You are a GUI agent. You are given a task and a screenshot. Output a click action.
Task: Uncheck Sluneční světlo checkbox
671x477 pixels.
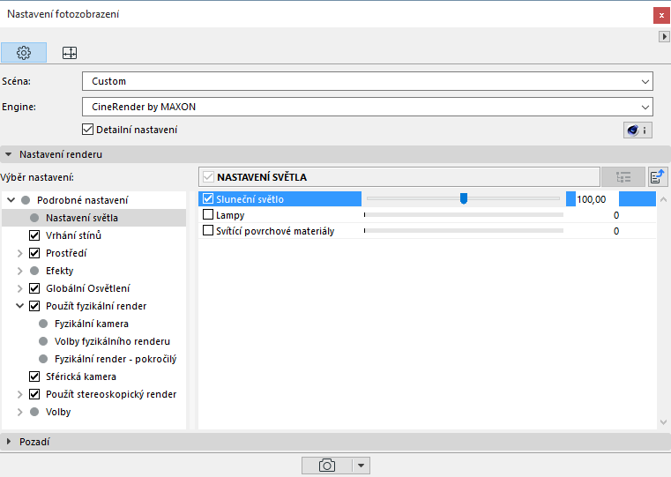tap(208, 198)
